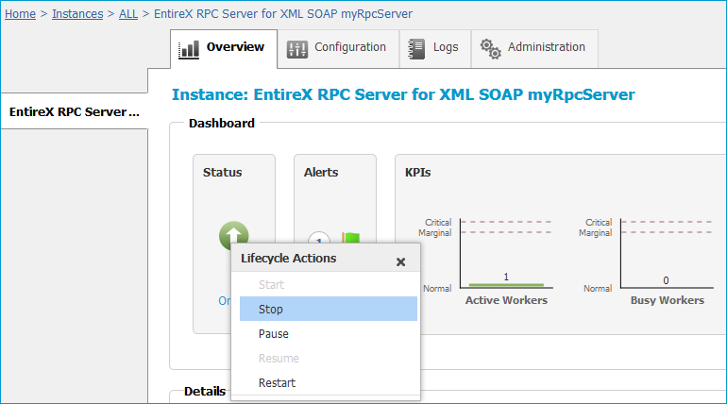Click the Status panel heading

point(222,173)
